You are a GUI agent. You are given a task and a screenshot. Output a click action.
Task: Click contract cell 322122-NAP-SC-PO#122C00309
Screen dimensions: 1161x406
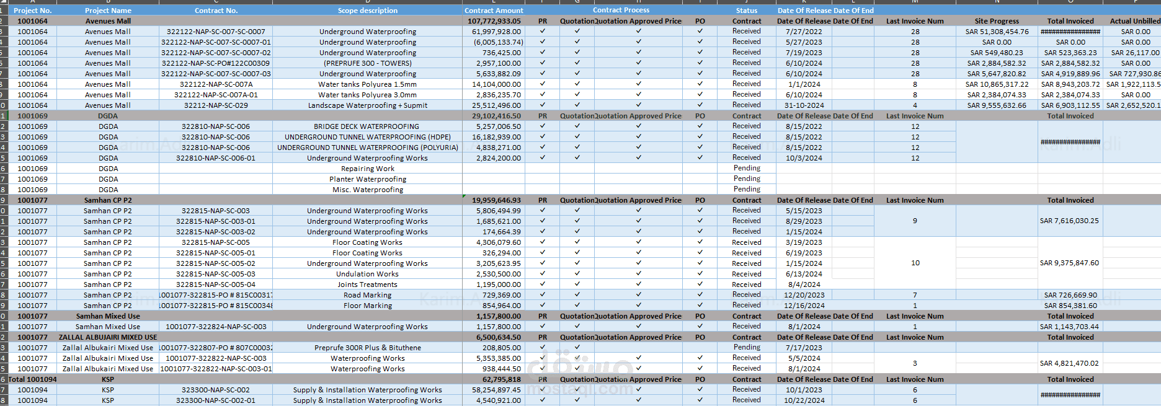pos(216,63)
